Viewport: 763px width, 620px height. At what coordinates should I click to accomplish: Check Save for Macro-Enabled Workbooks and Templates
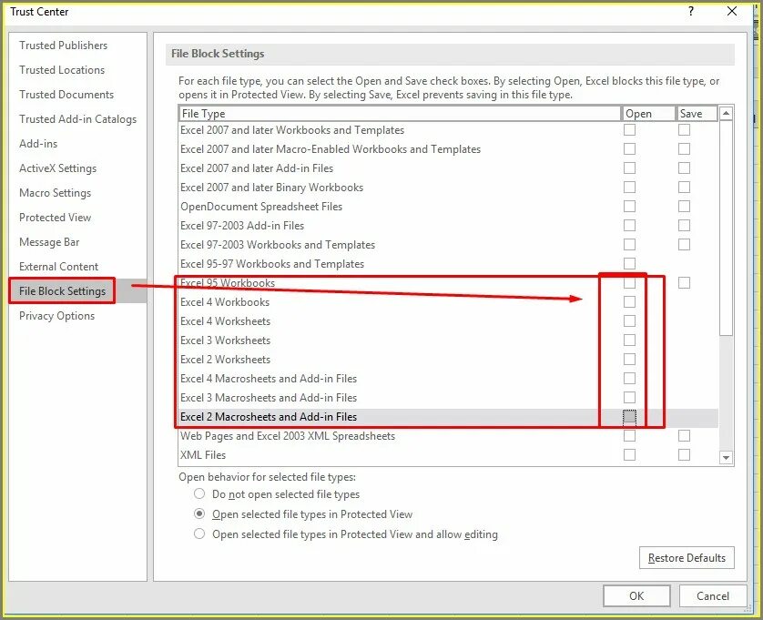pyautogui.click(x=684, y=149)
